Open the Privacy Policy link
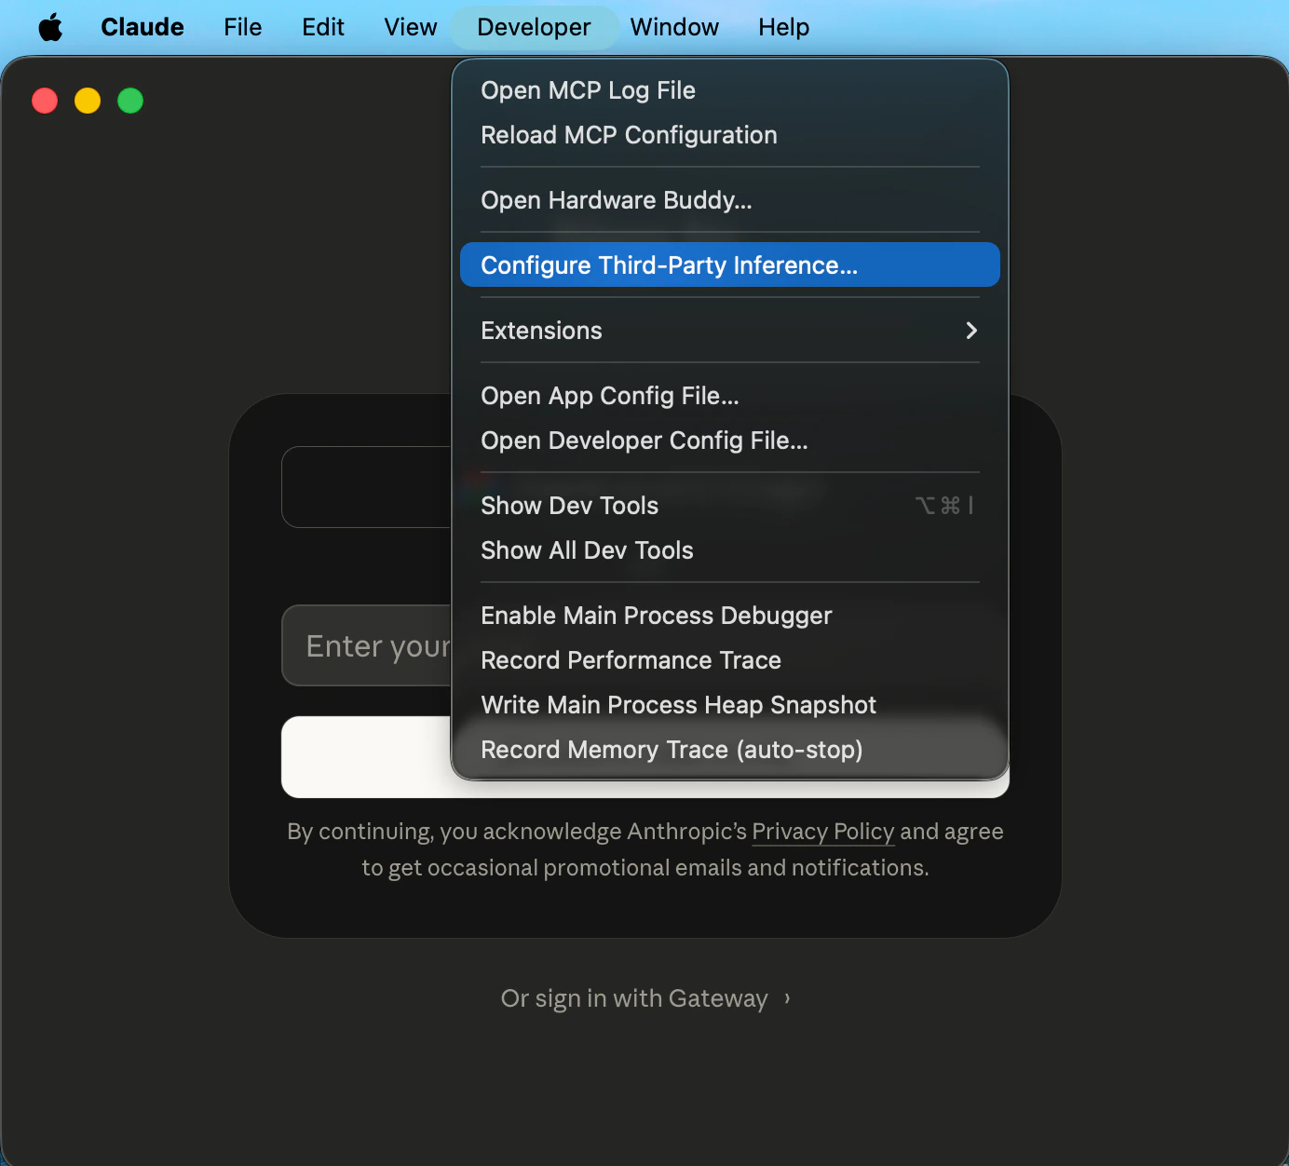The image size is (1289, 1166). coord(823,832)
